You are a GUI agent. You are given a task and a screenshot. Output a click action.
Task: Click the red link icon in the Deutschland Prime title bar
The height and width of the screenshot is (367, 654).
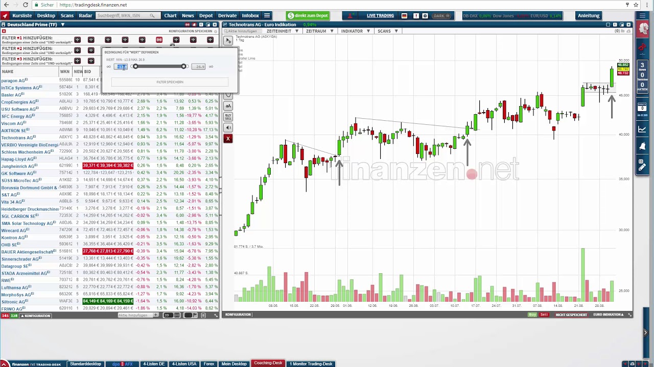tap(188, 24)
